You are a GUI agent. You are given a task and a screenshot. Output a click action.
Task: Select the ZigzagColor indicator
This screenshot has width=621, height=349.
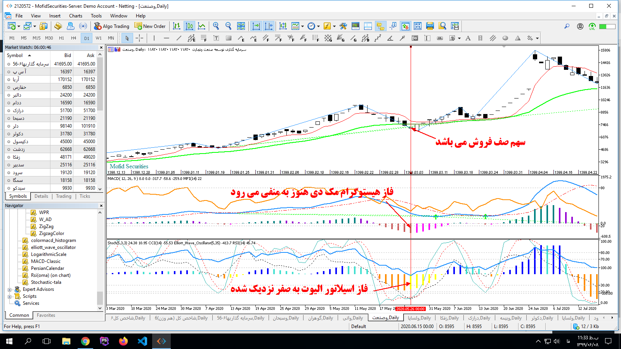pyautogui.click(x=51, y=233)
